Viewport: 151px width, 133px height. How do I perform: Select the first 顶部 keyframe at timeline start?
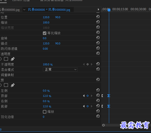coord(102,96)
